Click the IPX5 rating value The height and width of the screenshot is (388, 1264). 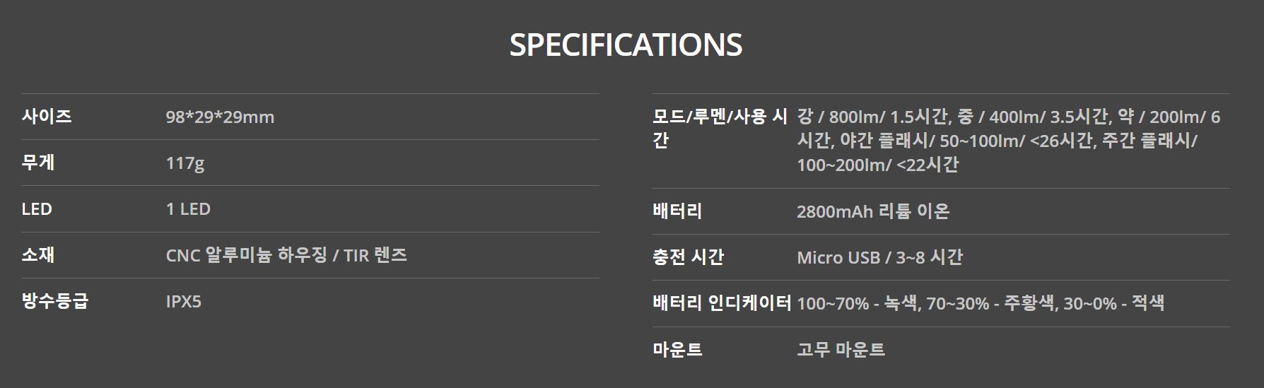[184, 301]
